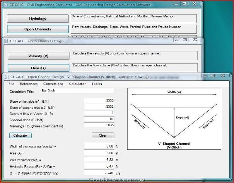Select the Hydraulic Radius result 0.47
This screenshot has width=234, height=183.
click(x=99, y=166)
